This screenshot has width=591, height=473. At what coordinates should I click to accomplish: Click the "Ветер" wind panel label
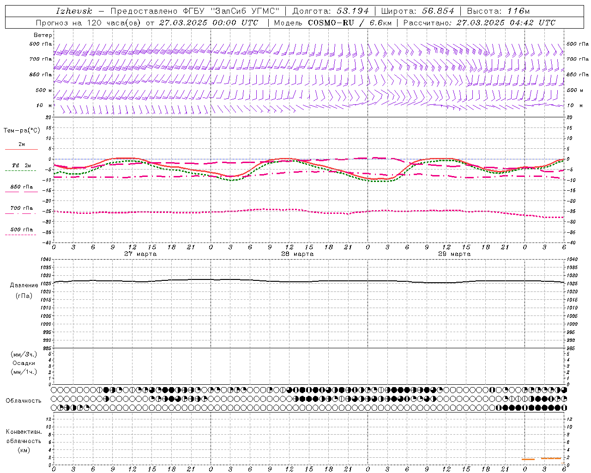click(x=43, y=35)
